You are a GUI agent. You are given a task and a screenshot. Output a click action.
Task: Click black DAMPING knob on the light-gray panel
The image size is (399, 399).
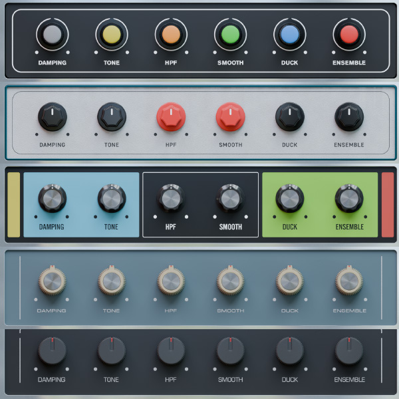point(52,117)
